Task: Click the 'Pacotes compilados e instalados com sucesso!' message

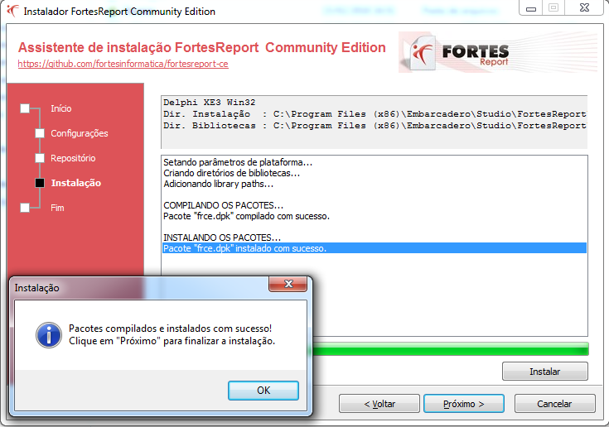Action: [x=170, y=329]
